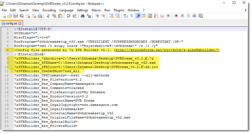Create a new file with the New icon
Viewport: 252px width, 134px height.
click(x=3, y=16)
